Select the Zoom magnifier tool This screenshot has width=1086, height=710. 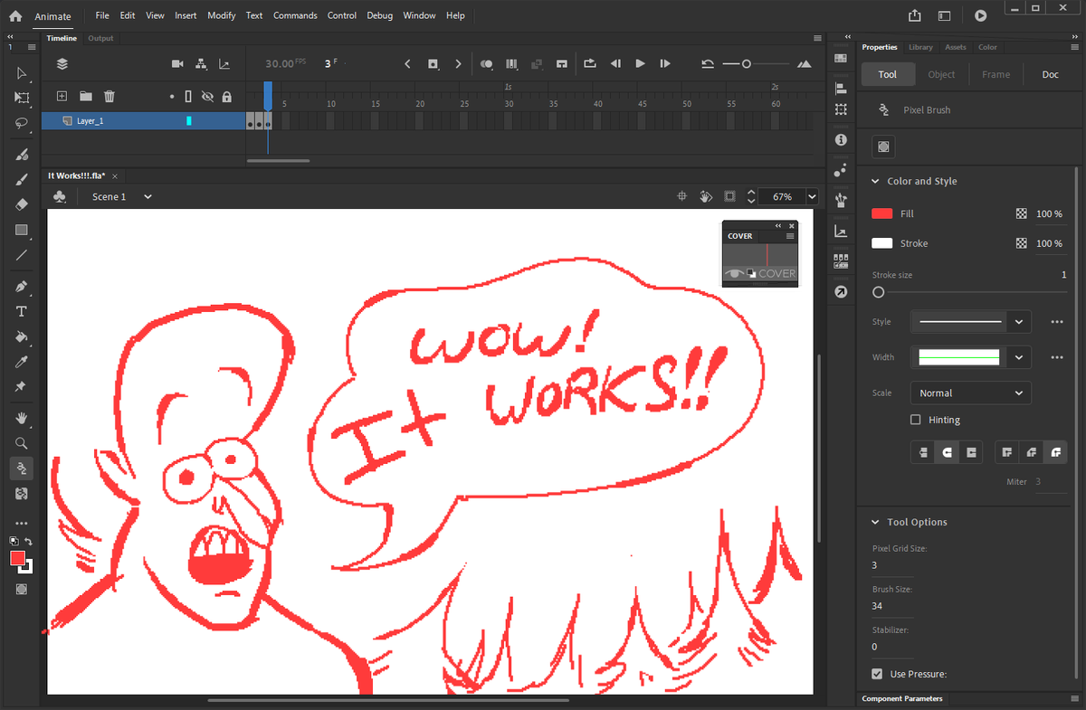[x=22, y=443]
